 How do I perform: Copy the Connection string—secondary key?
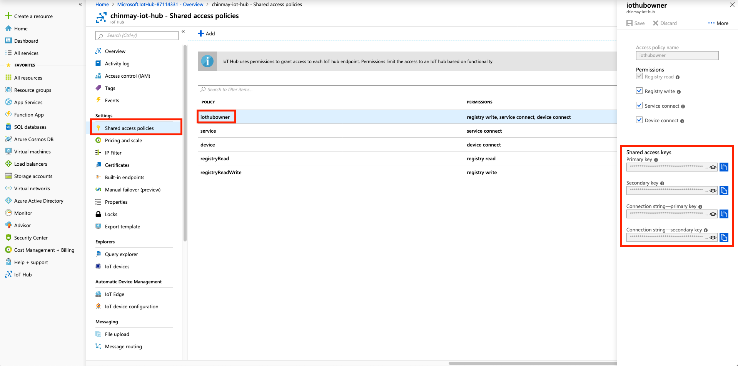[724, 237]
